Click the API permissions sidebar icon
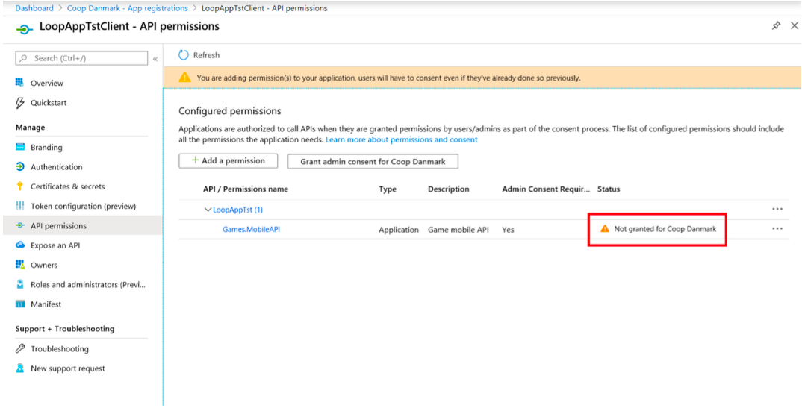The height and width of the screenshot is (411, 802). (x=20, y=225)
